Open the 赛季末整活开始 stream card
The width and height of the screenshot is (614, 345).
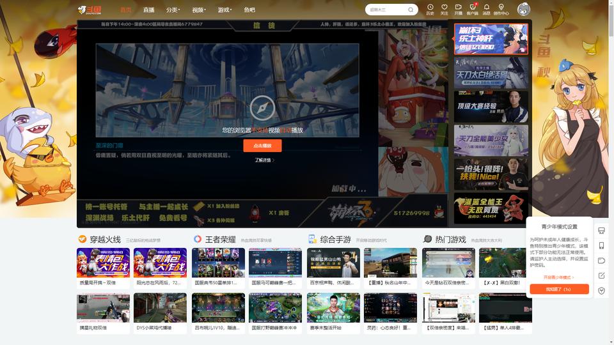click(333, 313)
